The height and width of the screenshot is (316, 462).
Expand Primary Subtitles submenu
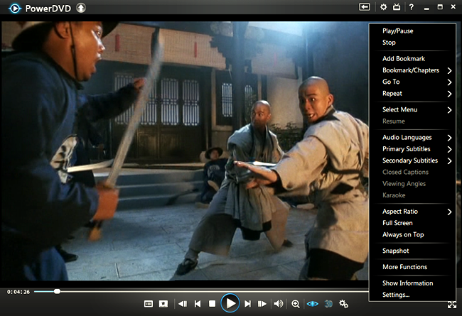[x=412, y=149]
